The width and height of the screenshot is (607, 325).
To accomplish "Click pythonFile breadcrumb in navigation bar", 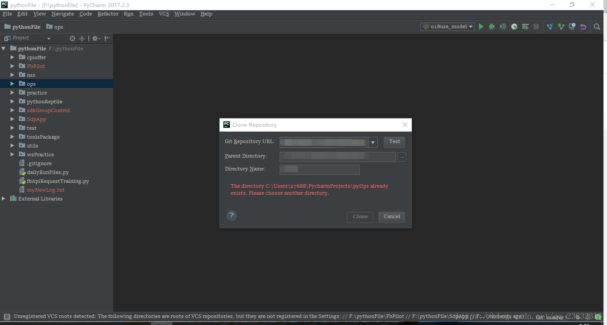I will 23,27.
